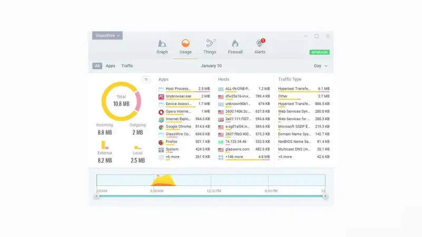Select the NetBIOS Name Service row
The image size is (422, 237).
304,142
